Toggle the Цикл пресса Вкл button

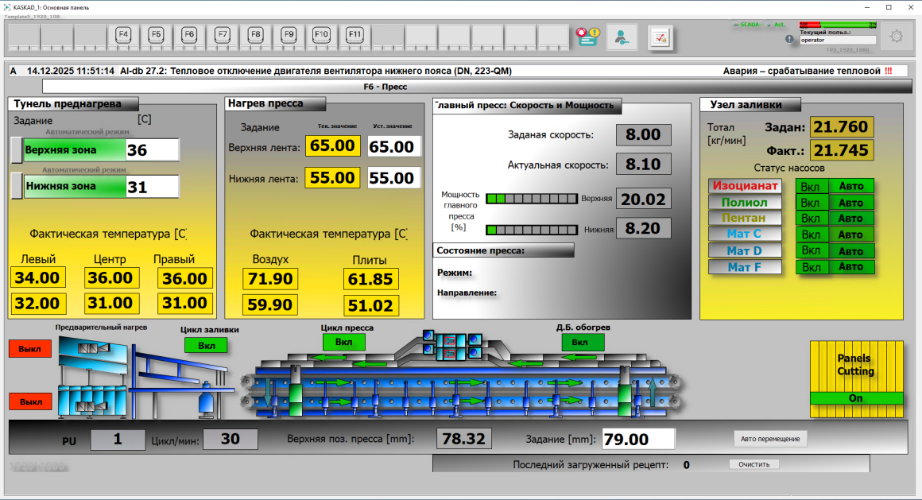click(343, 342)
